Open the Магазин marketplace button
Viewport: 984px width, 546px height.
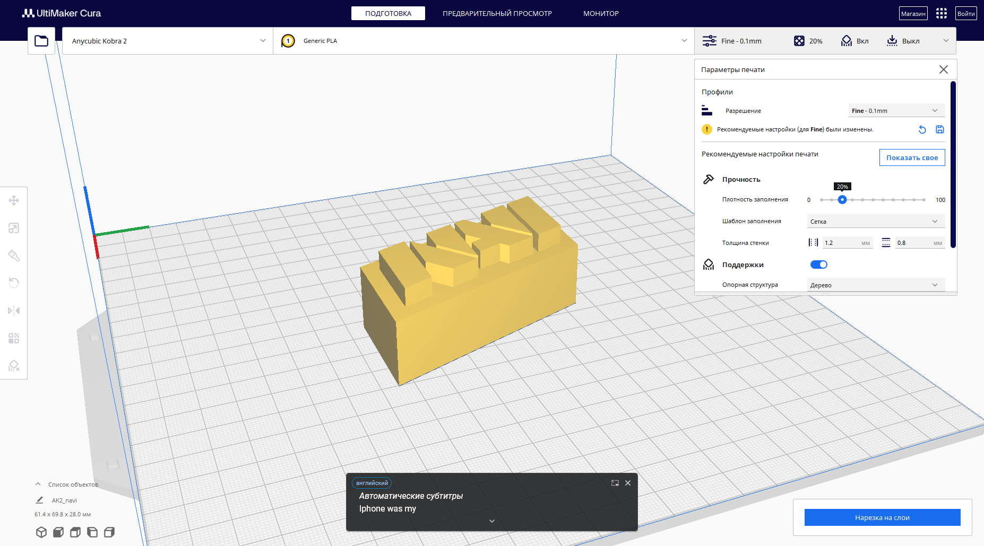[913, 13]
